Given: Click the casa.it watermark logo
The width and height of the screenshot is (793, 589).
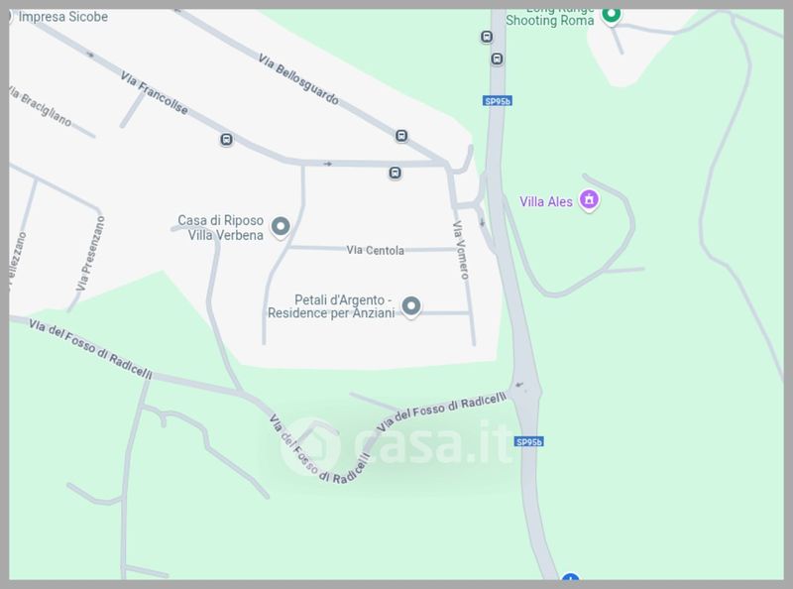Looking at the screenshot, I should pyautogui.click(x=396, y=446).
